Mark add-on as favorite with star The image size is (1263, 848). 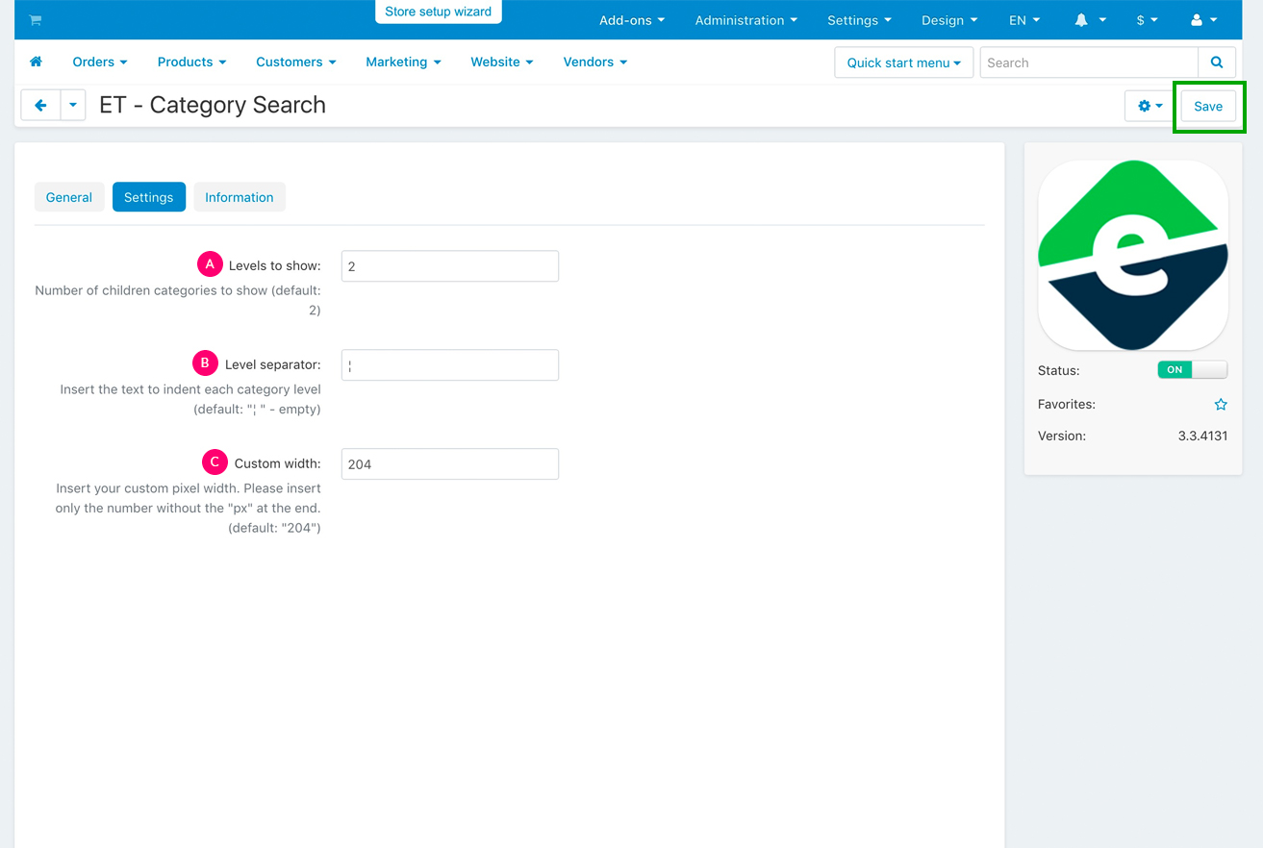click(1221, 405)
